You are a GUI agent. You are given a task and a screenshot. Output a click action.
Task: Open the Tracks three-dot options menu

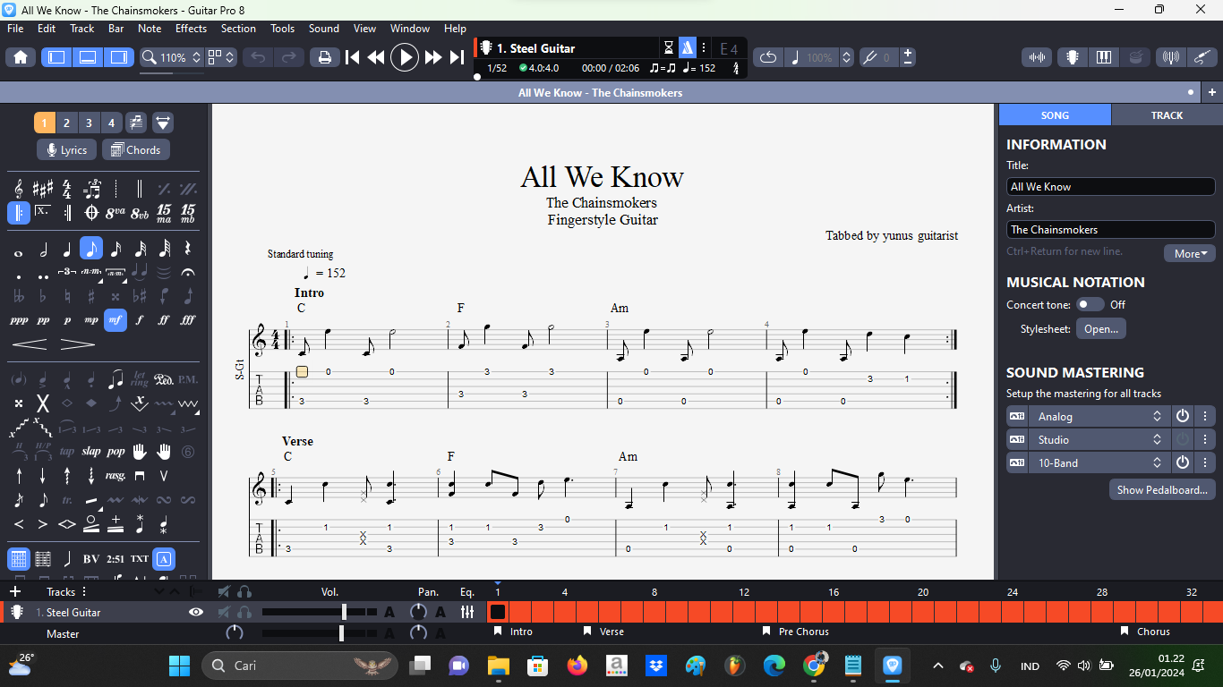(85, 591)
